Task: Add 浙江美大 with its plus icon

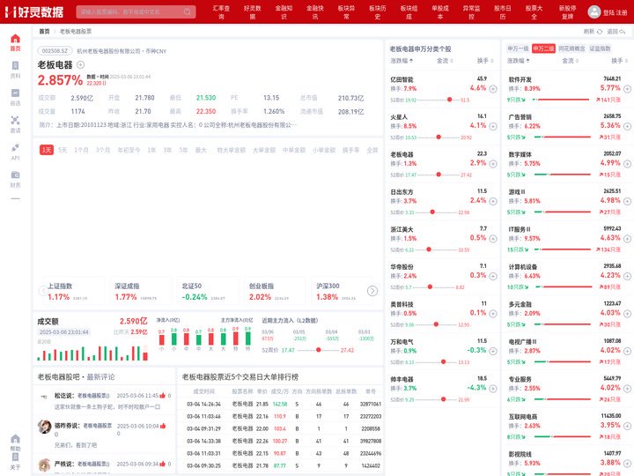Action: pos(493,239)
